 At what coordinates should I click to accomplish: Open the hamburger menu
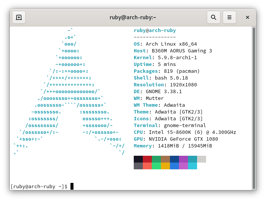[229, 17]
